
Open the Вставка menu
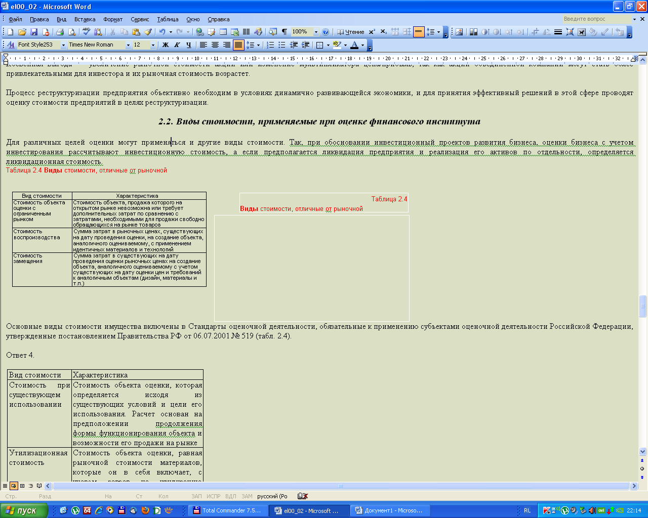85,19
